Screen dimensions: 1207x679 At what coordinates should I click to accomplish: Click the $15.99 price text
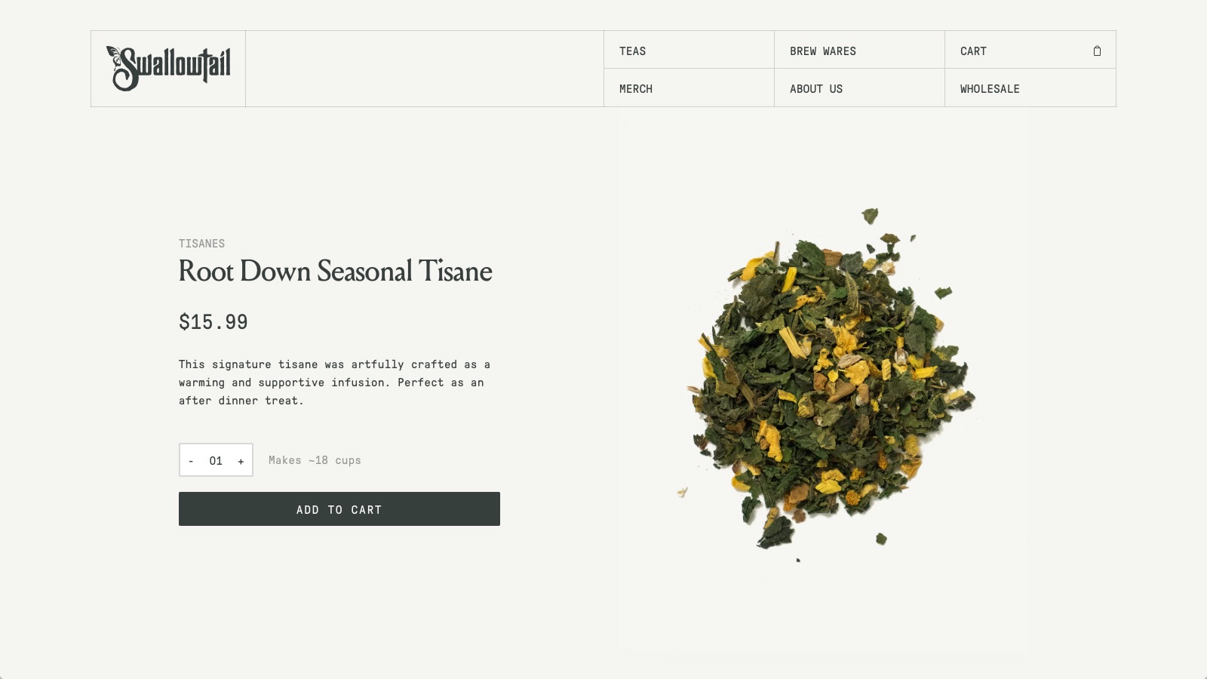click(x=213, y=322)
